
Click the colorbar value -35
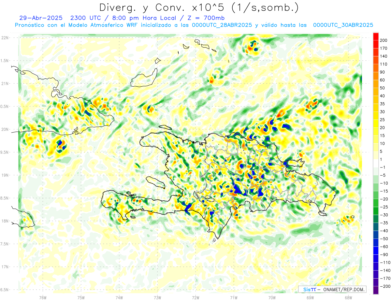(385, 223)
